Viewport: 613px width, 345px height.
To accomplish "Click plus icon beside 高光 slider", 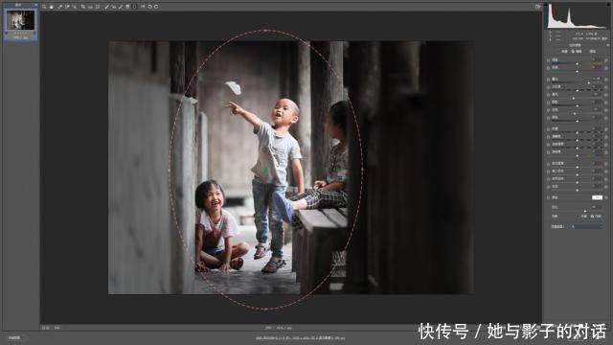I will [x=606, y=95].
